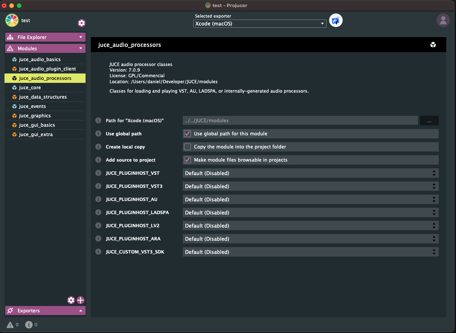456x333 pixels.
Task: Show info for JUCE_PLUGINHOST_VST
Action: (98, 173)
